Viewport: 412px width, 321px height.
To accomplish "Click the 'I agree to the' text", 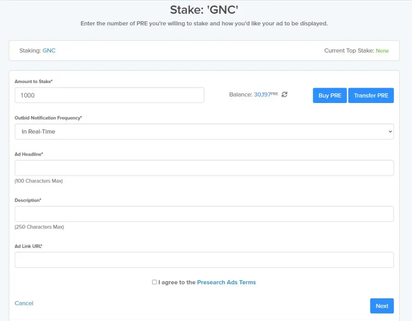I will tap(177, 282).
